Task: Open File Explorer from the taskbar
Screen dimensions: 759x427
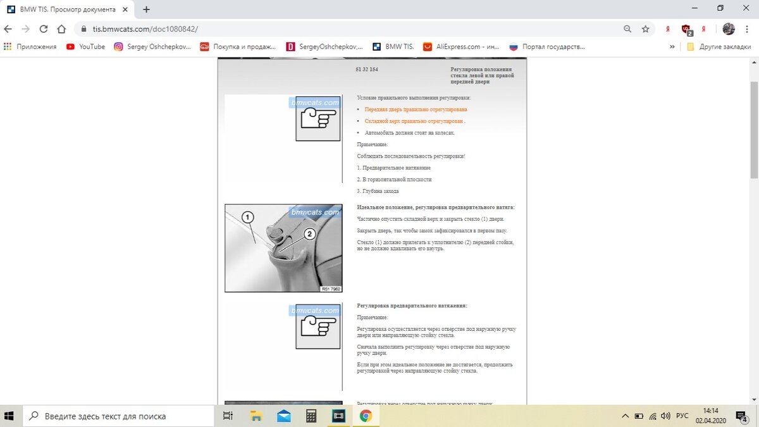Action: click(256, 416)
